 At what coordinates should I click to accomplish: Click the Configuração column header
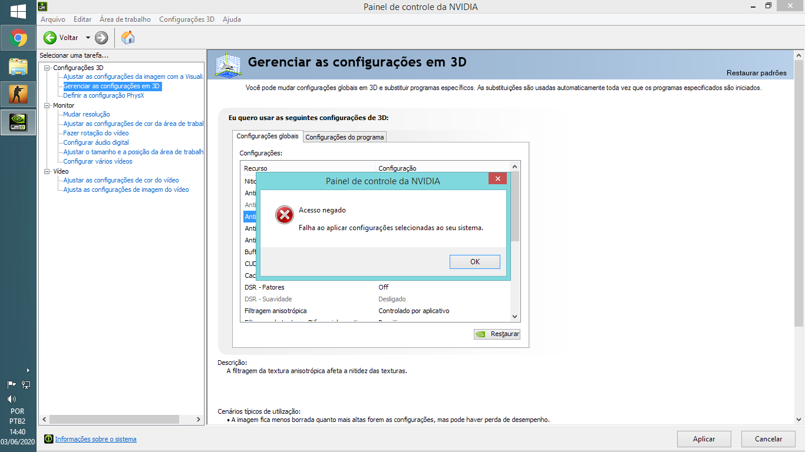click(x=442, y=168)
